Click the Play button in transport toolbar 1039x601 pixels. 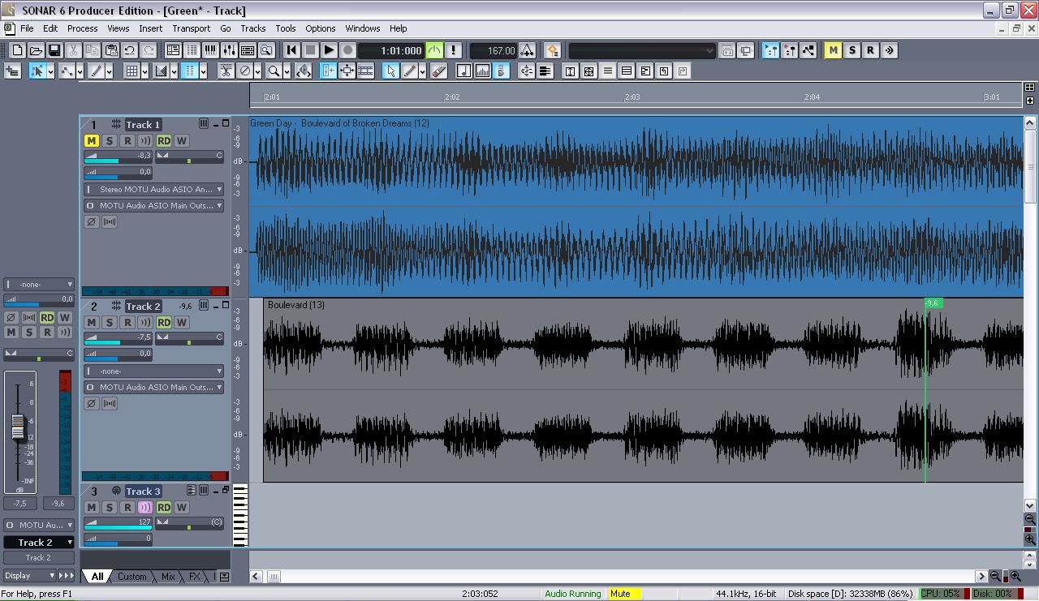click(x=329, y=50)
